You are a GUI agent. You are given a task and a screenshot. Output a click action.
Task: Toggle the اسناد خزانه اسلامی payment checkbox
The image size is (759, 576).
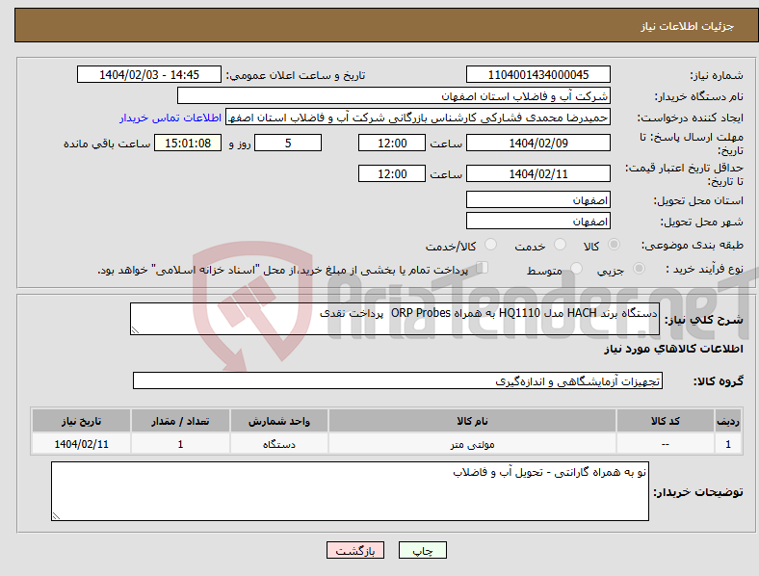[483, 268]
